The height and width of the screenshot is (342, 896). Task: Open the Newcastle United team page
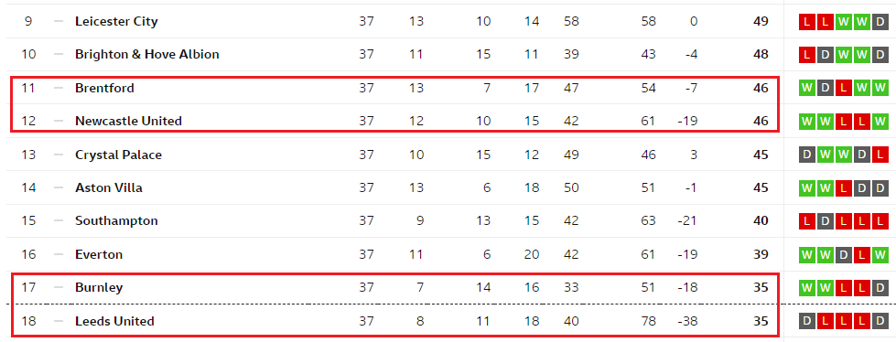[x=128, y=121]
